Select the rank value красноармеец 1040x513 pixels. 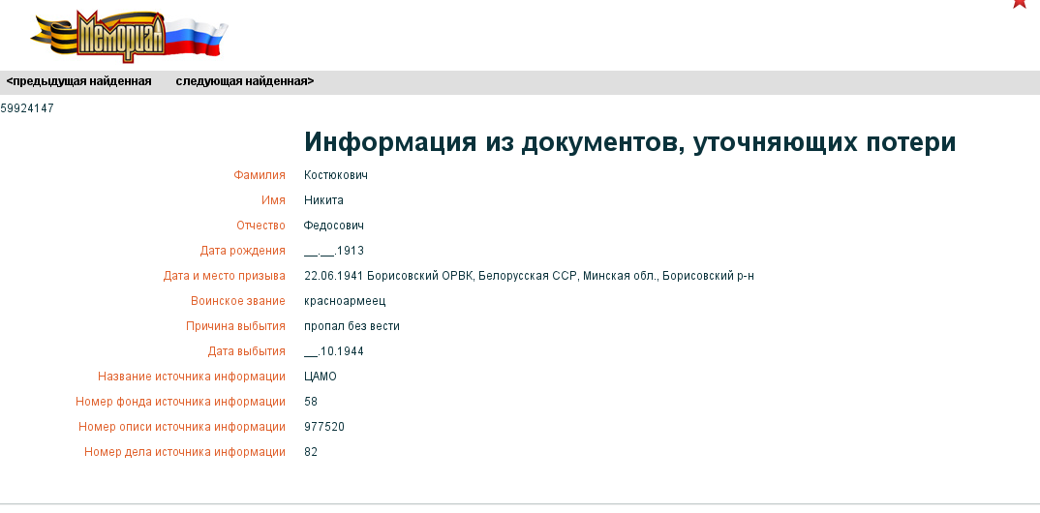[343, 301]
